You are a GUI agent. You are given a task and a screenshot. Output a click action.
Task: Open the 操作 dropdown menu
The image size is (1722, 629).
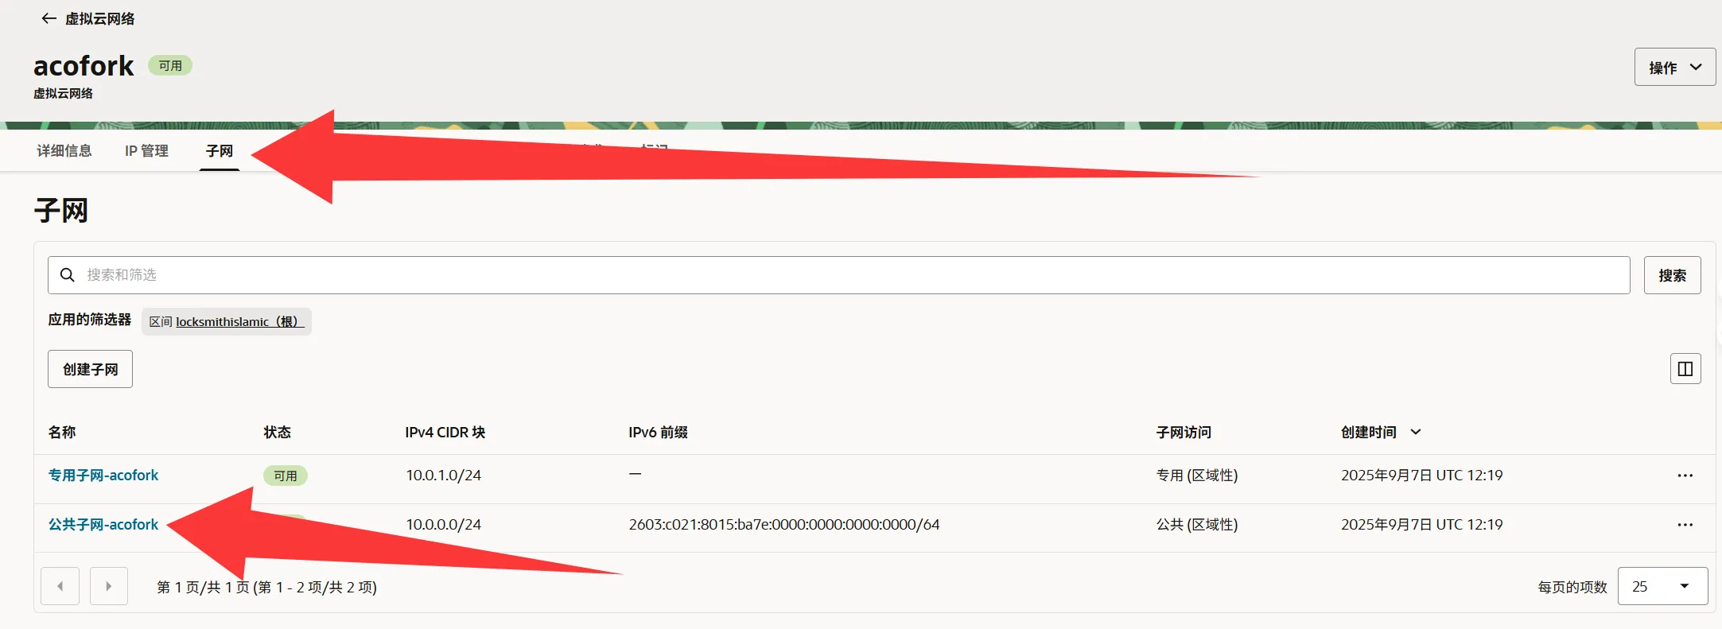tap(1674, 68)
